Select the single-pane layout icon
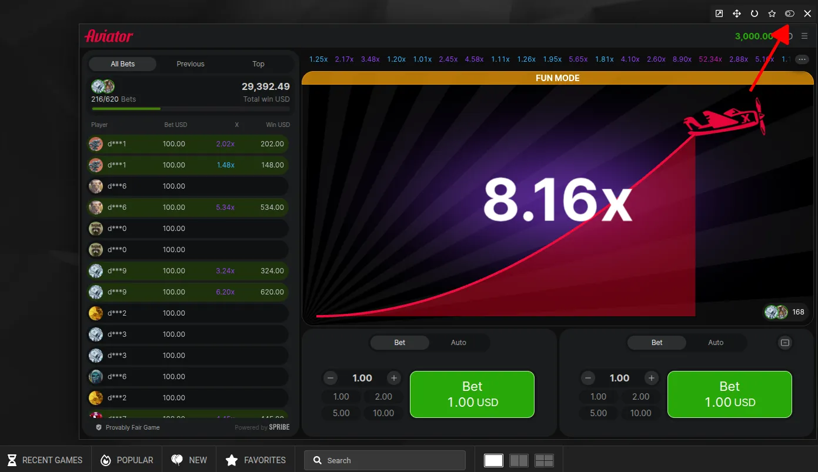 click(x=493, y=460)
